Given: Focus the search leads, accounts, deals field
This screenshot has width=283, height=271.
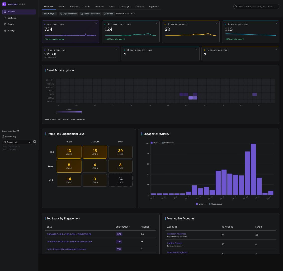Looking at the screenshot, I should 256,6.
